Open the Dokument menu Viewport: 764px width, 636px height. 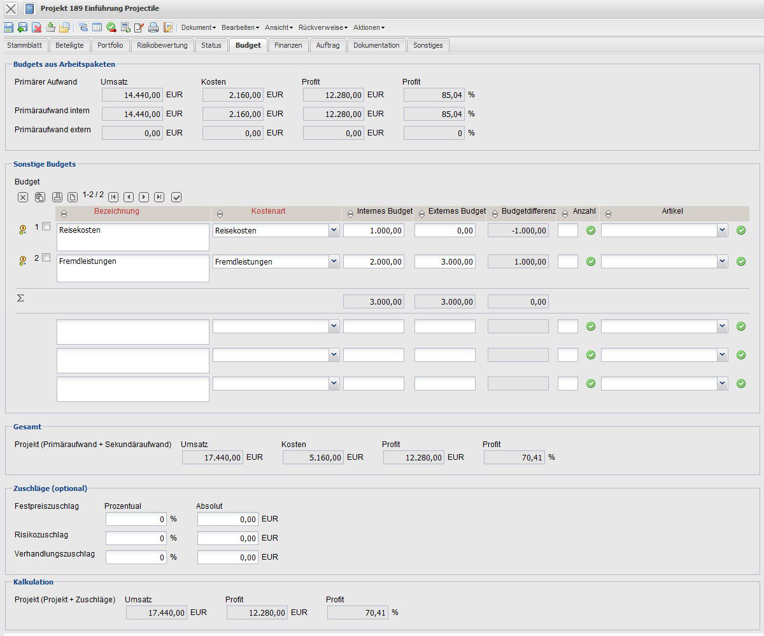coord(198,27)
